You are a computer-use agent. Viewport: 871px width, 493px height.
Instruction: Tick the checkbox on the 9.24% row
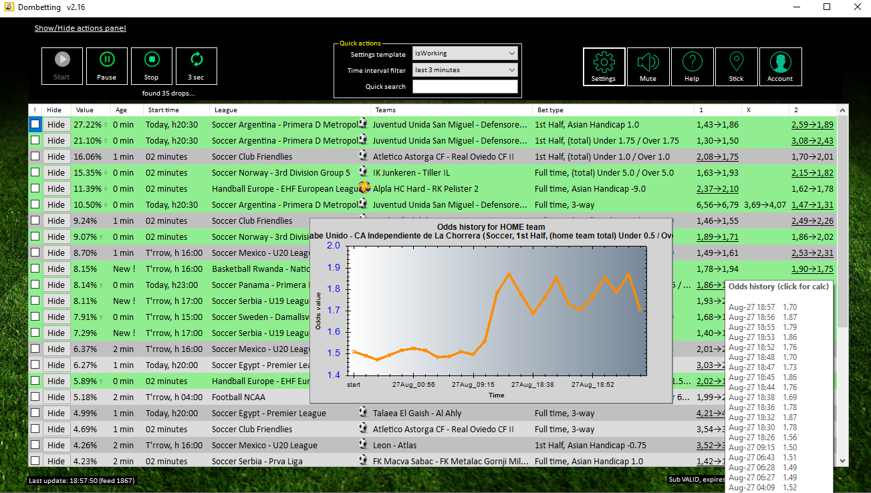pyautogui.click(x=35, y=220)
